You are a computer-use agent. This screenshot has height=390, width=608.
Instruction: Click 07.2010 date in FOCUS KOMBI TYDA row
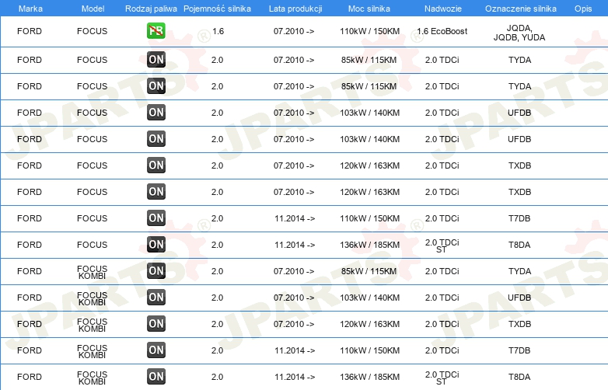pyautogui.click(x=294, y=270)
